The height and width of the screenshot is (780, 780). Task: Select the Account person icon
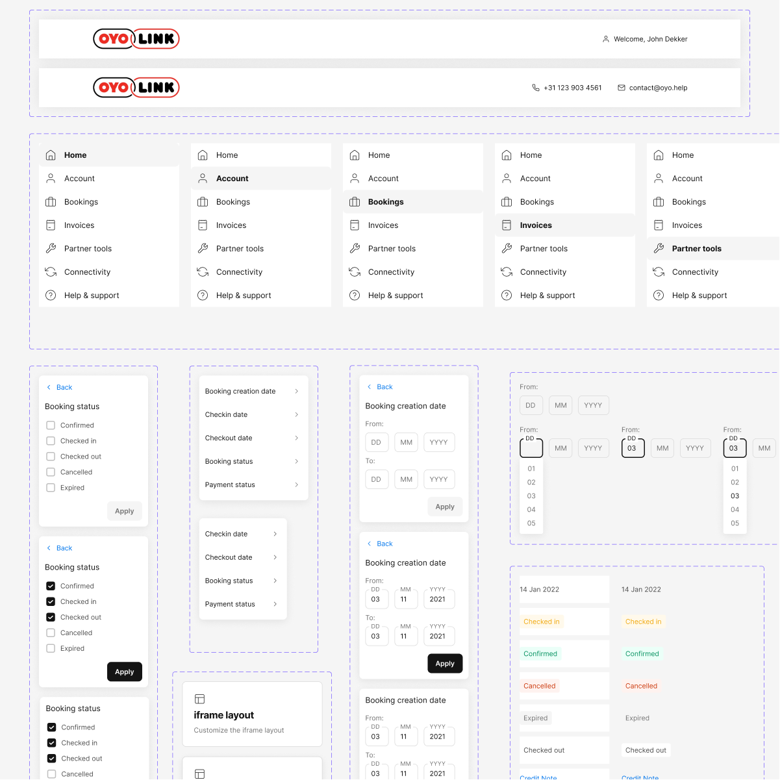pos(51,178)
